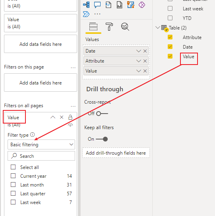The width and height of the screenshot is (215, 216).
Task: Switch to the Format paint roller tab
Action: (x=109, y=27)
